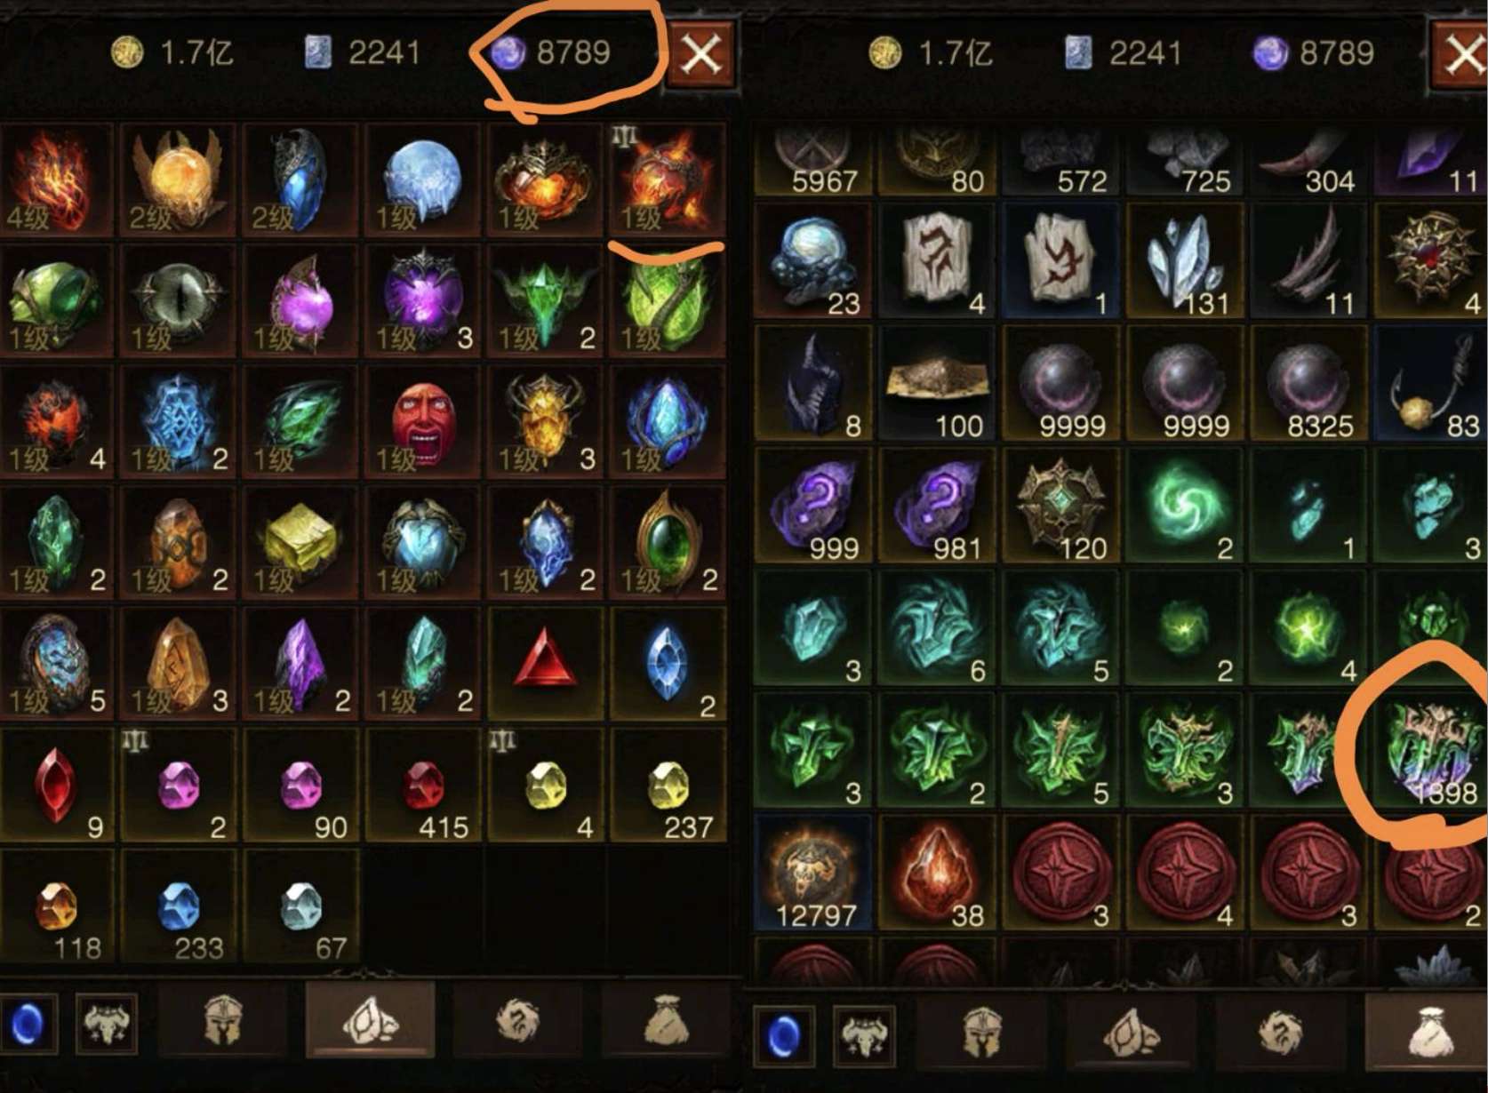Click the red triangle ruby gem
Screen dimensions: 1488x1093
tap(545, 664)
